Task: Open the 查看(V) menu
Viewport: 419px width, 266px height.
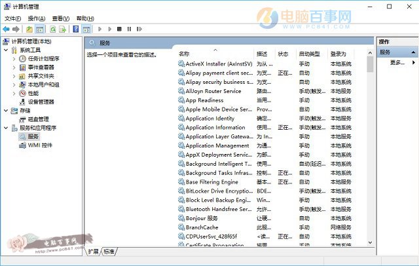Action: pos(61,18)
